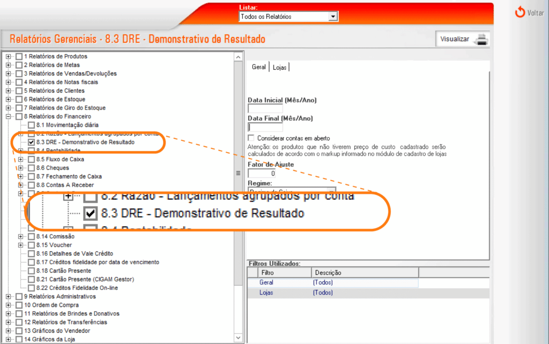The width and height of the screenshot is (549, 344).
Task: Expand 2 Relatórios de Metas node
Action: 9,65
